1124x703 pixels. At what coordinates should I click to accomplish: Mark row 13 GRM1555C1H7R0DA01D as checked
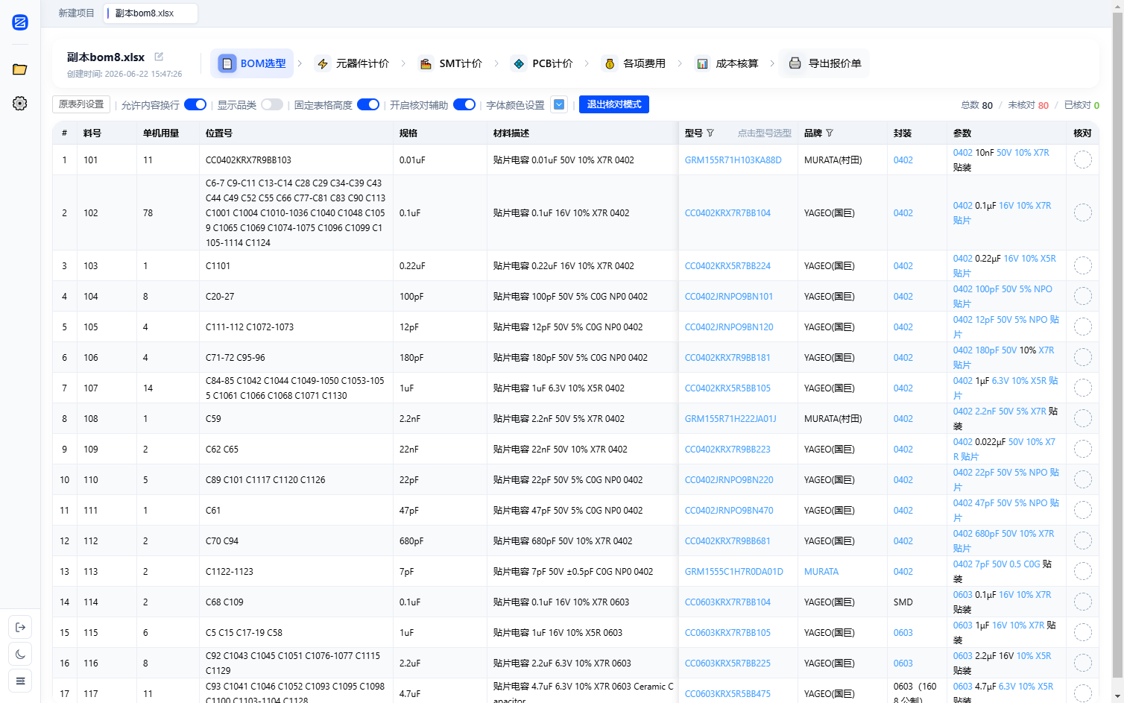point(1082,571)
